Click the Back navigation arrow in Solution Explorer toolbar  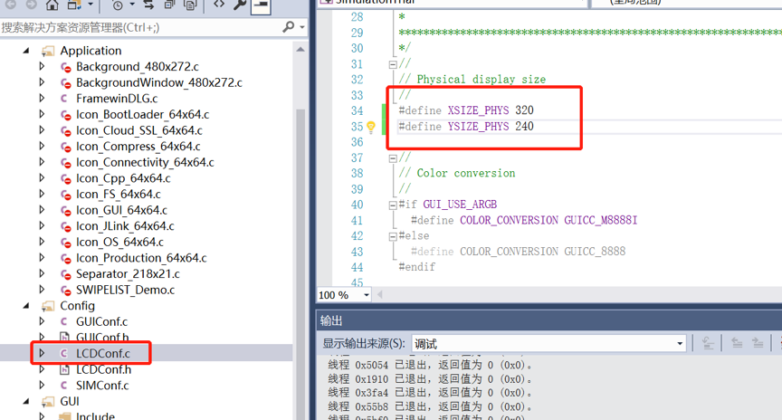[11, 5]
